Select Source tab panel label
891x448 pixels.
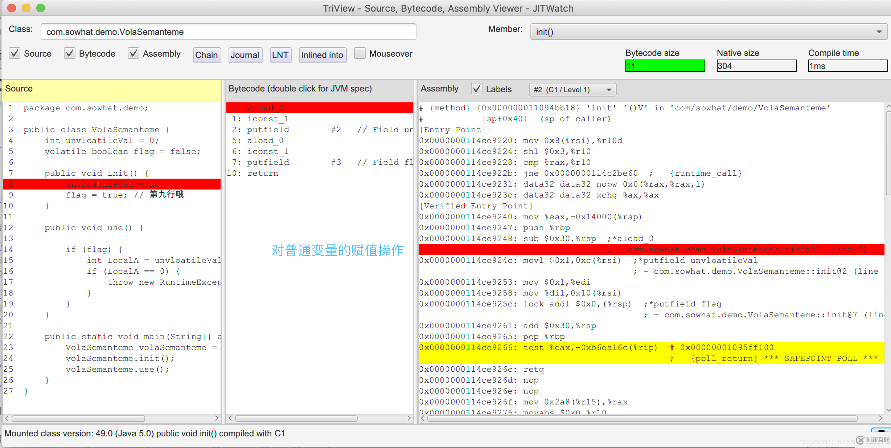coord(17,89)
